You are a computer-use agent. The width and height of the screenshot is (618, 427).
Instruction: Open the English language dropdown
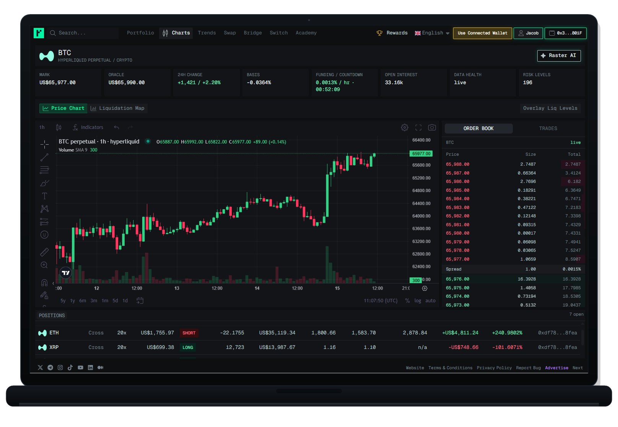(432, 33)
